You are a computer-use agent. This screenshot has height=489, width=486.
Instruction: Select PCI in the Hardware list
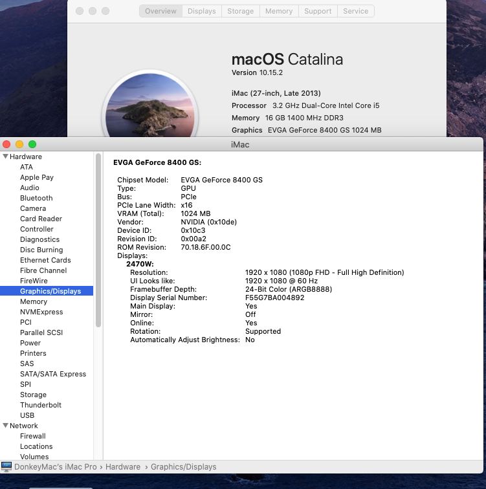coord(26,322)
